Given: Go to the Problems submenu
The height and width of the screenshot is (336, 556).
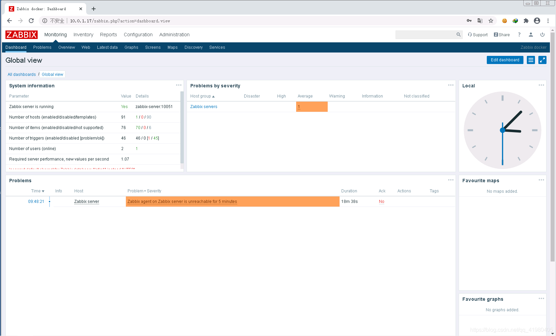Looking at the screenshot, I should tap(42, 47).
